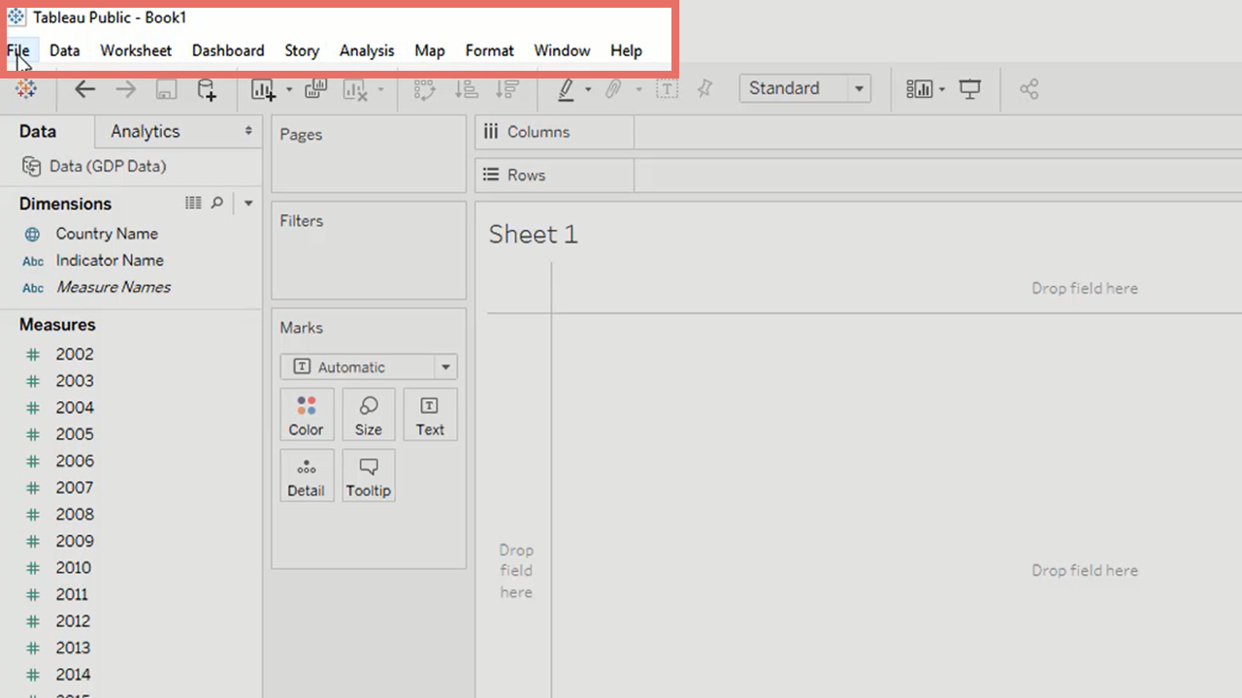Click the Undo back arrow
1242x698 pixels.
pyautogui.click(x=85, y=89)
